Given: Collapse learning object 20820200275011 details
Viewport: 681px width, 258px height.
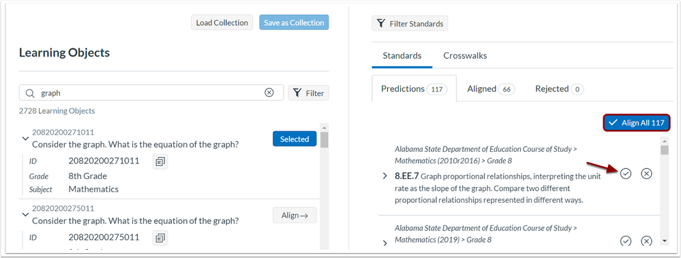Looking at the screenshot, I should click(x=25, y=214).
